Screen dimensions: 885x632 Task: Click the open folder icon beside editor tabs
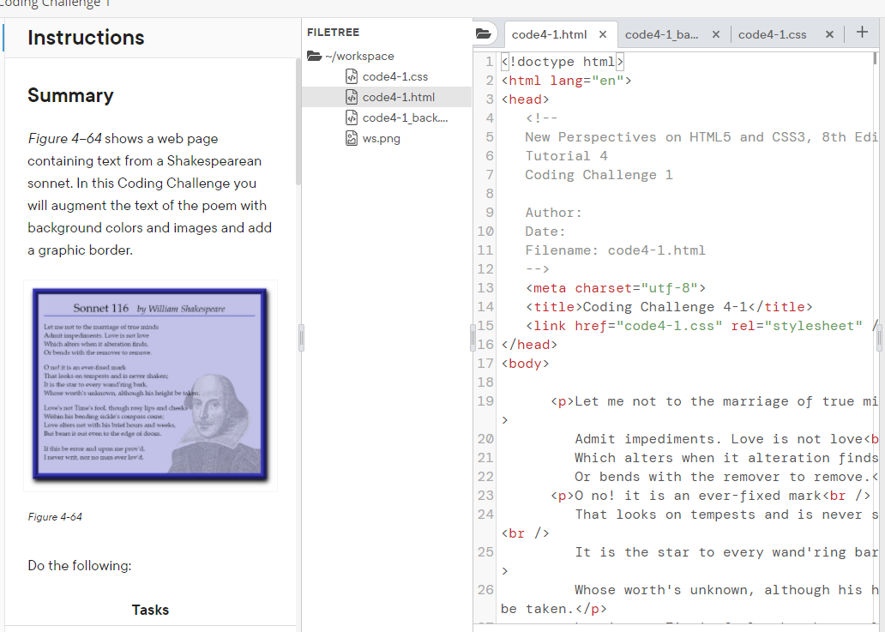point(483,33)
